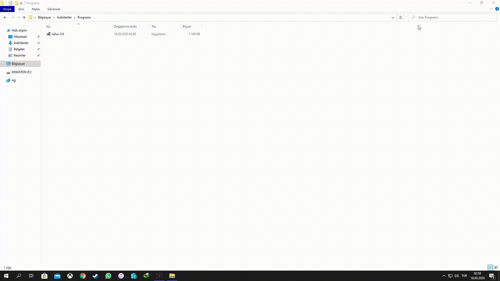Open the address bar history dropdown
The height and width of the screenshot is (281, 500).
[393, 17]
